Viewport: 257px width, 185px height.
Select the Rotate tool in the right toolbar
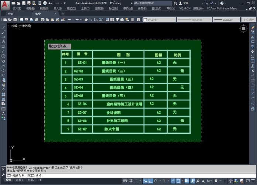coord(253,56)
